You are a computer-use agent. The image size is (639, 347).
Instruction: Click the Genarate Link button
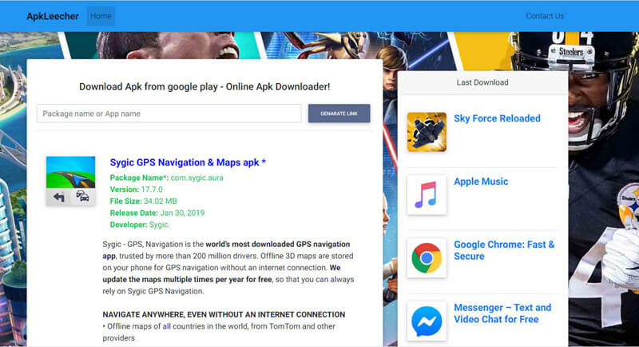pos(339,114)
